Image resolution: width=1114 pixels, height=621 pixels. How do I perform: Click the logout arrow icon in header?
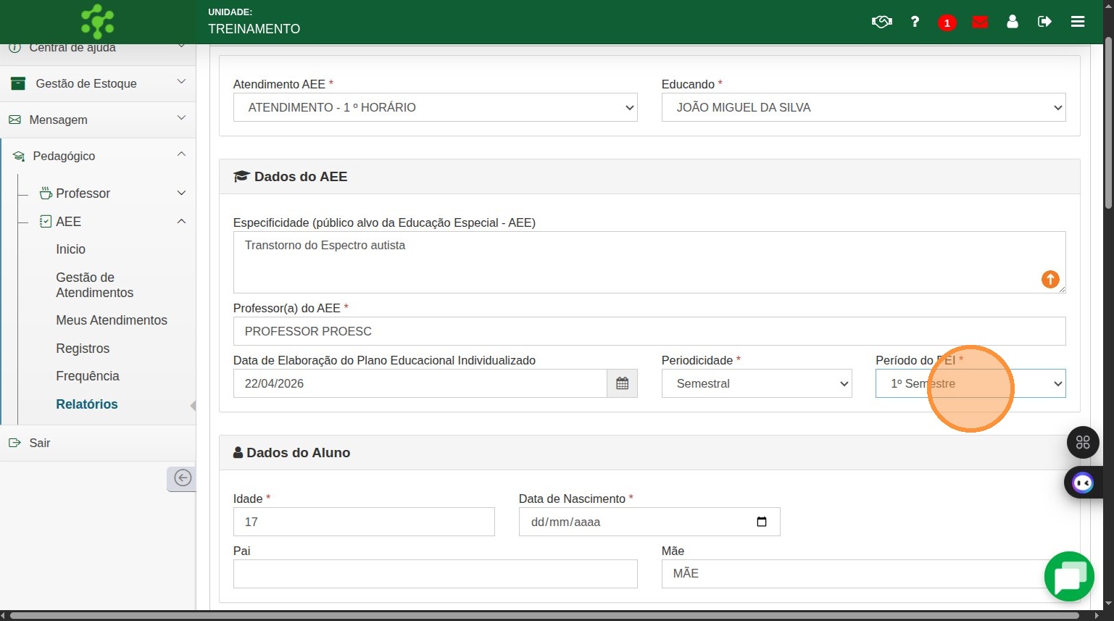[x=1044, y=22]
